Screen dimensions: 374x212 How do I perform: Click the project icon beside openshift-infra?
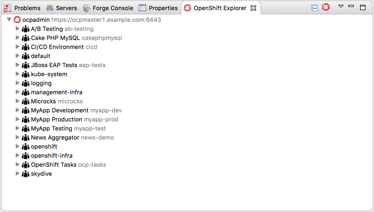coord(25,155)
